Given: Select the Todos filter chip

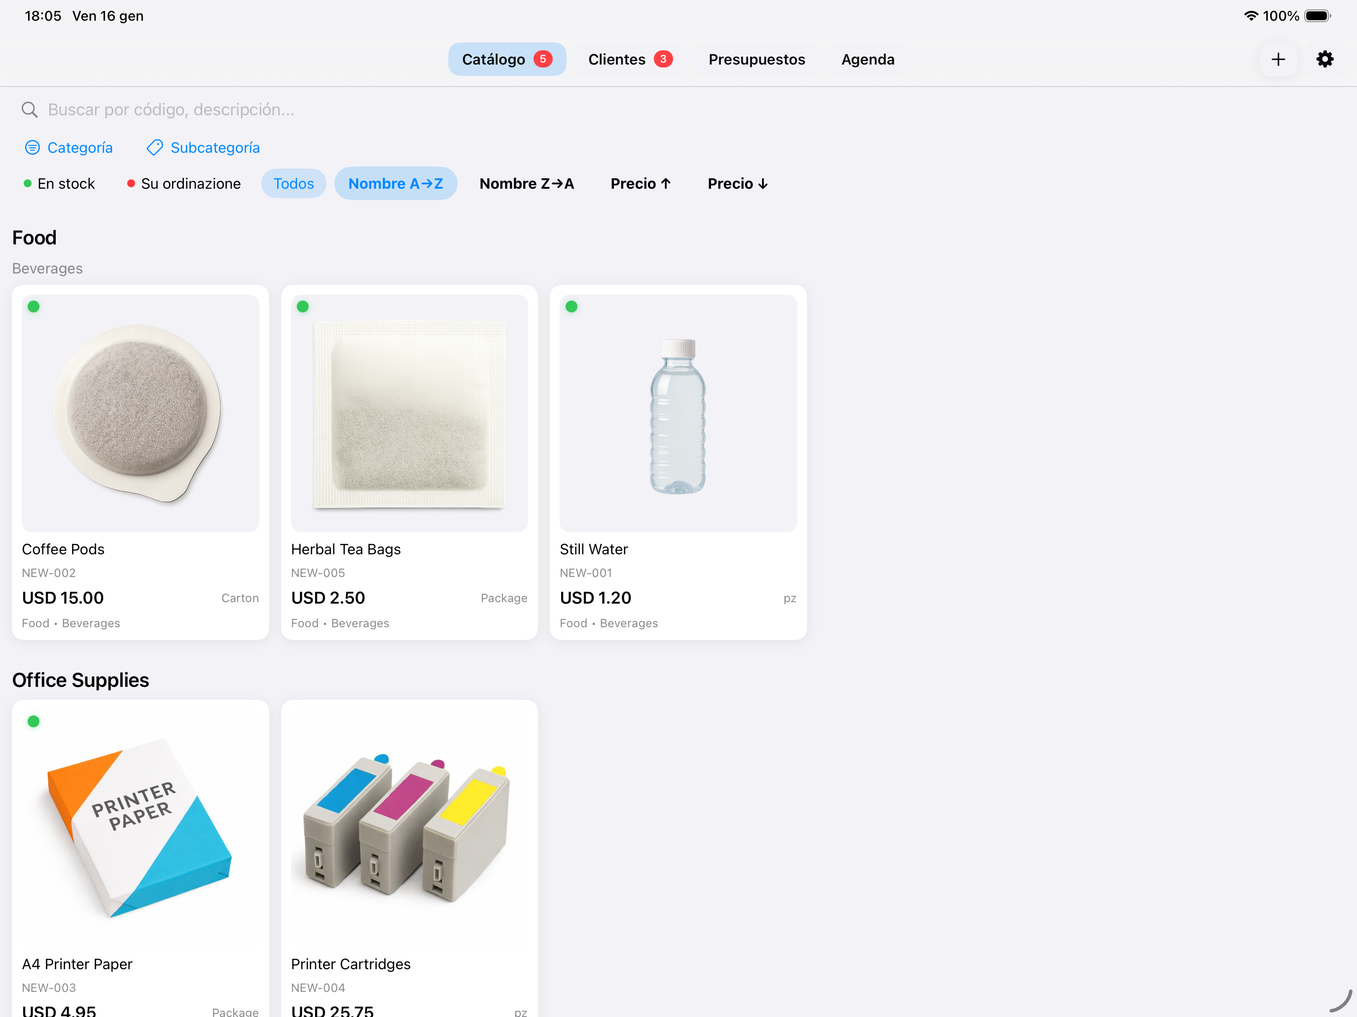Looking at the screenshot, I should (294, 183).
